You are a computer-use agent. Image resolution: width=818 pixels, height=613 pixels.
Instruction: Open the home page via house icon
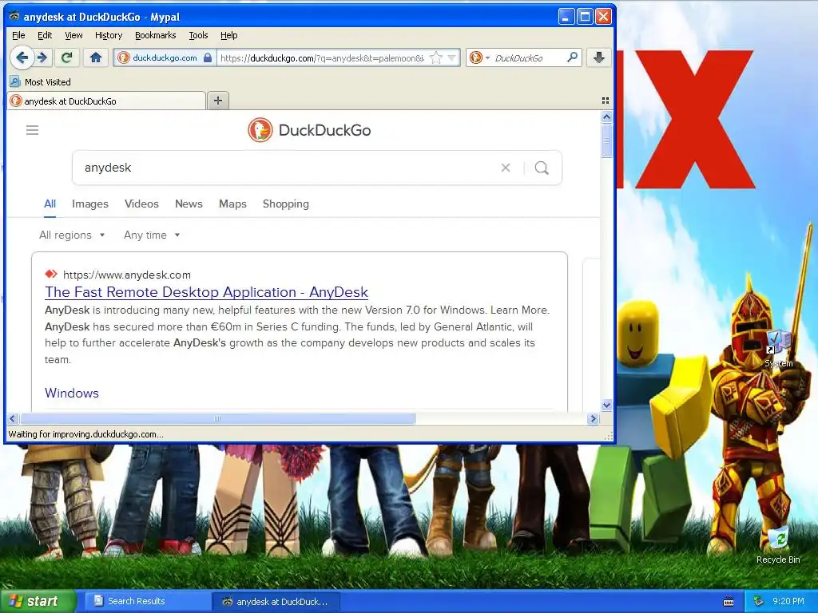pyautogui.click(x=96, y=57)
